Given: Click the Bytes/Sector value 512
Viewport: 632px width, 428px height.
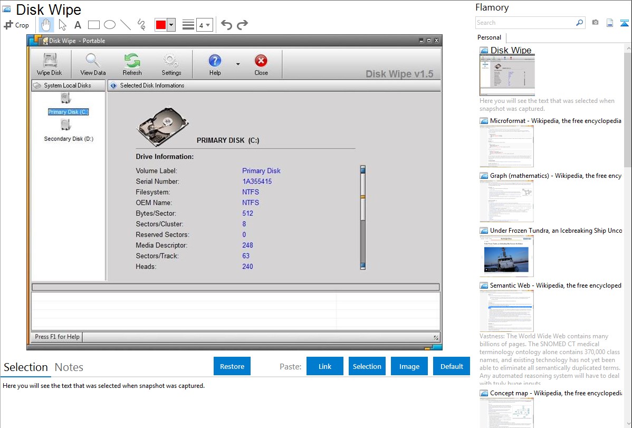Looking at the screenshot, I should [247, 213].
